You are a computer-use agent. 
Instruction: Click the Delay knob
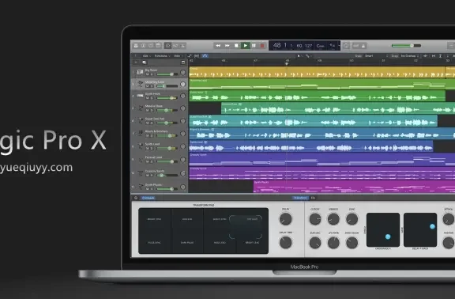285,219
